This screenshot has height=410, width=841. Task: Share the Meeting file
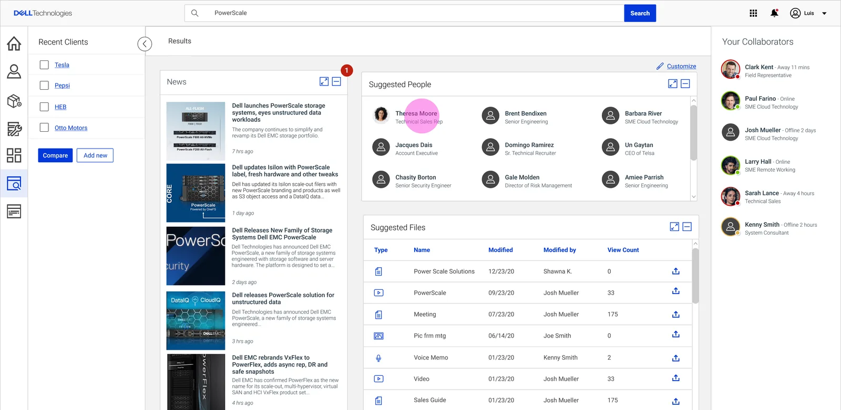coord(676,314)
